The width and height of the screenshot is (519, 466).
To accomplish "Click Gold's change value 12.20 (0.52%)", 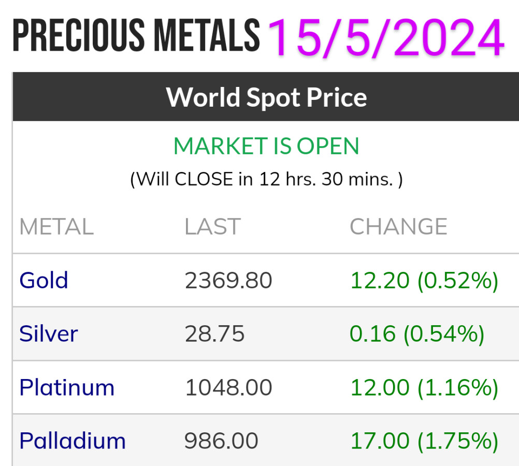I will click(424, 281).
